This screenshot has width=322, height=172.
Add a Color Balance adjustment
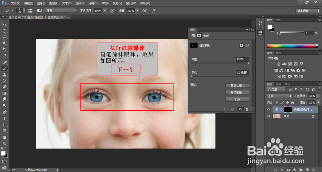point(281,70)
